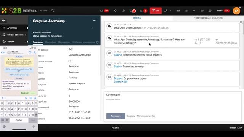The height and width of the screenshot is (137, 244).
Task: Open the three-dots menu of the request
Action: [94, 20]
